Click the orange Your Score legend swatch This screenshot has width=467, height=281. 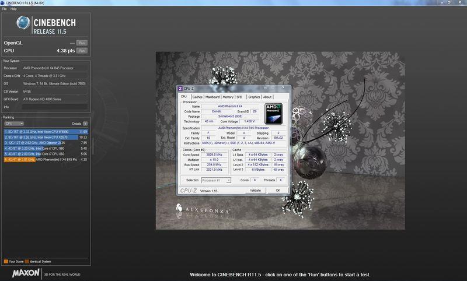[6, 261]
